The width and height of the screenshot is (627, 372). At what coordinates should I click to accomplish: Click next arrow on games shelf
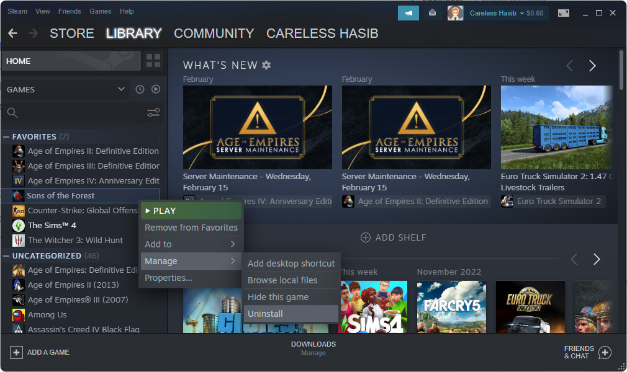597,259
